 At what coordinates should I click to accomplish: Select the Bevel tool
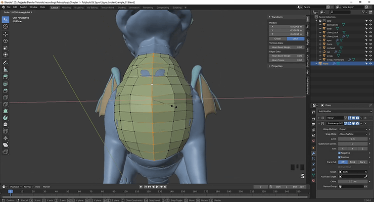(6, 90)
